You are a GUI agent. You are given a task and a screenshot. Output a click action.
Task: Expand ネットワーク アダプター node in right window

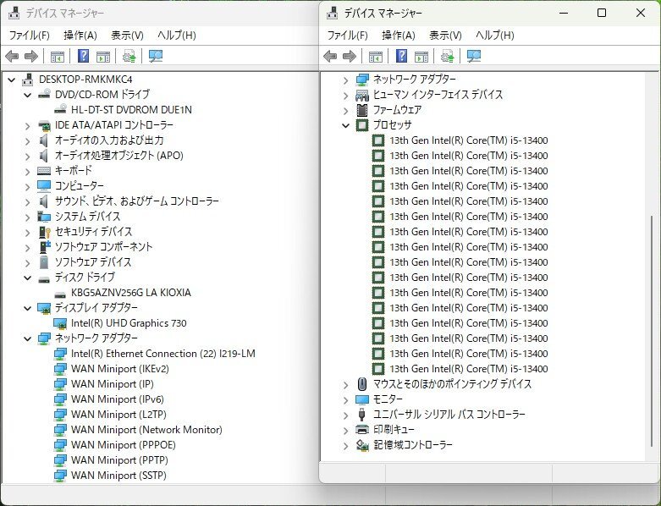coord(346,80)
